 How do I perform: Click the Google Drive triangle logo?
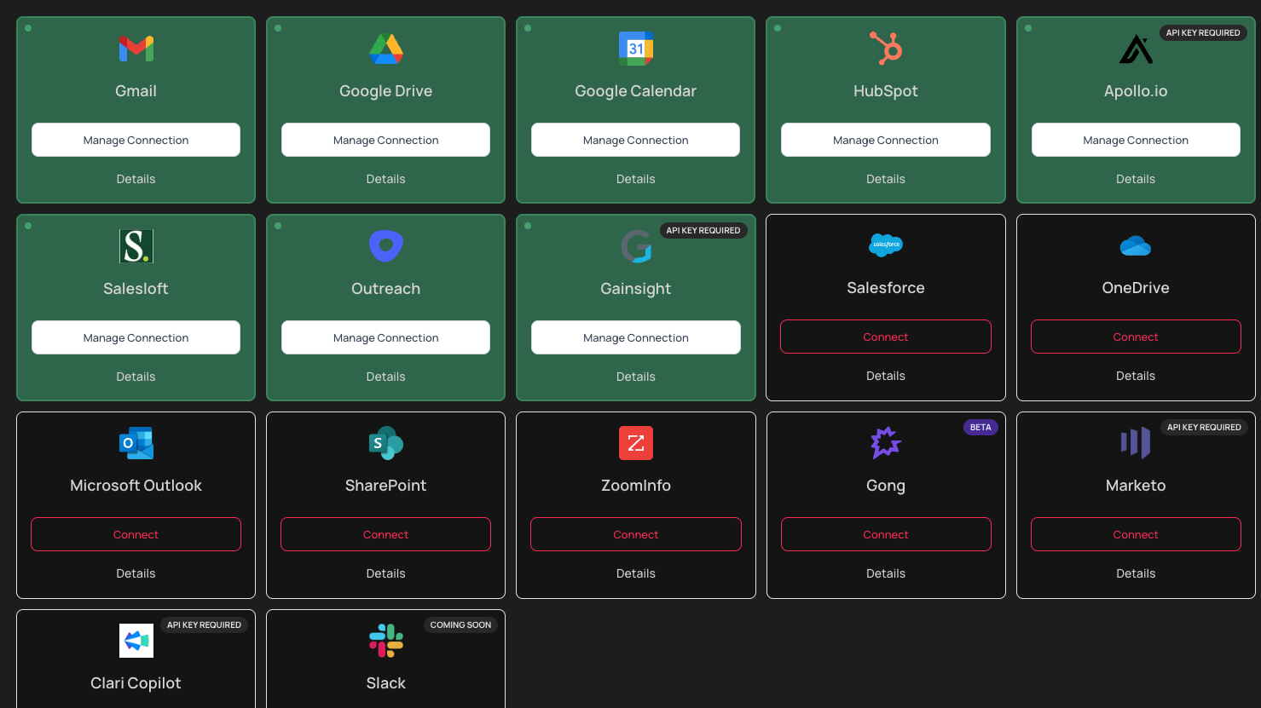(385, 49)
